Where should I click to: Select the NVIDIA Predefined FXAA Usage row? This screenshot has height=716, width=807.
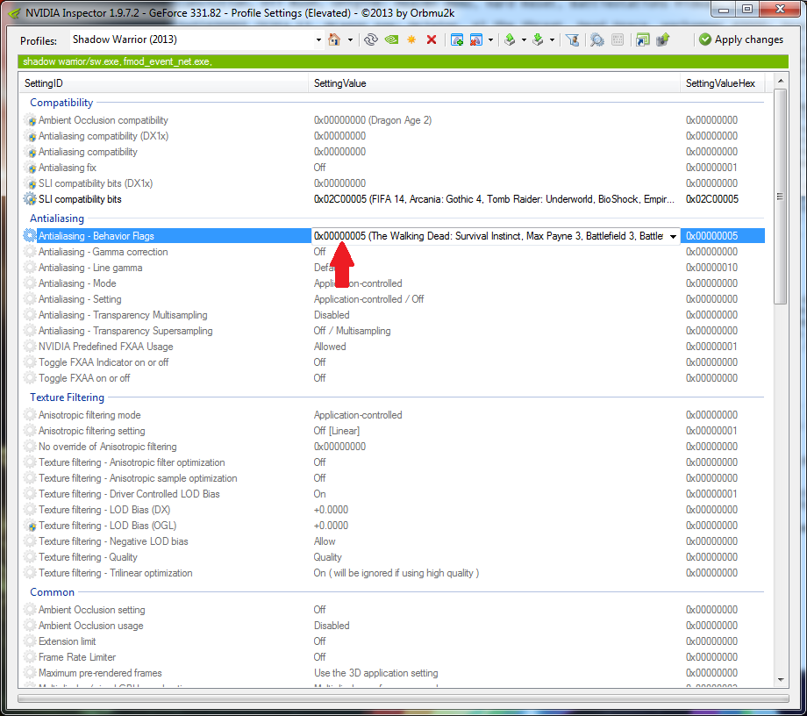tap(393, 347)
